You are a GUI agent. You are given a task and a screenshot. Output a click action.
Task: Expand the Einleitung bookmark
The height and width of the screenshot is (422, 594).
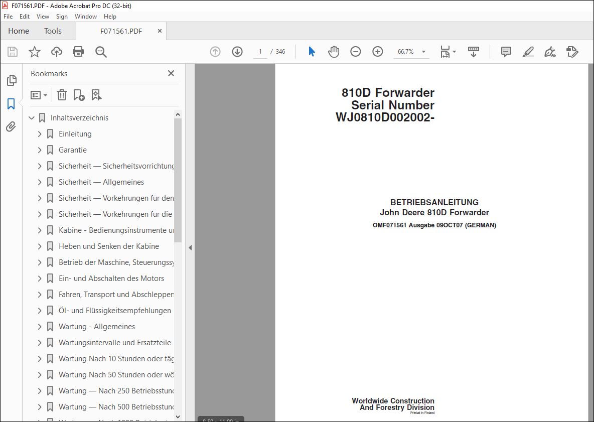[x=40, y=133]
